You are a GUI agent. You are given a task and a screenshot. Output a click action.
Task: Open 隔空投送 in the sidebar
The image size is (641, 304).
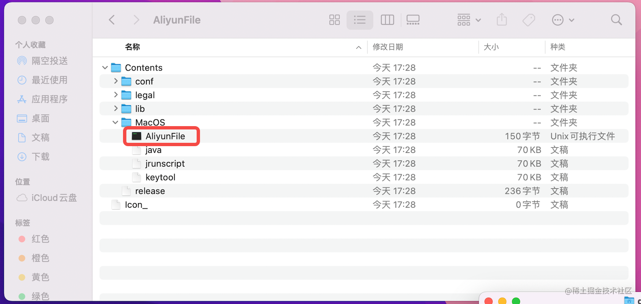[42, 61]
